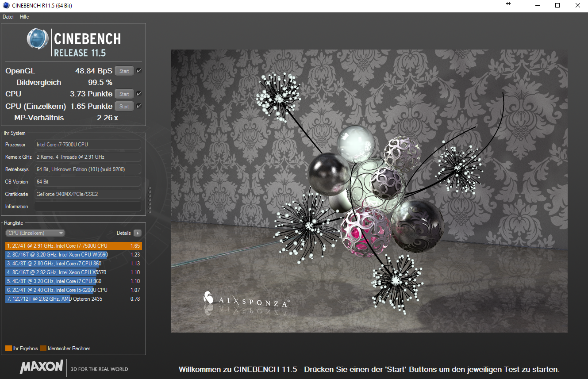The image size is (588, 379).
Task: Open the CPU (Einzelkern) ranking dropdown
Action: pyautogui.click(x=35, y=233)
